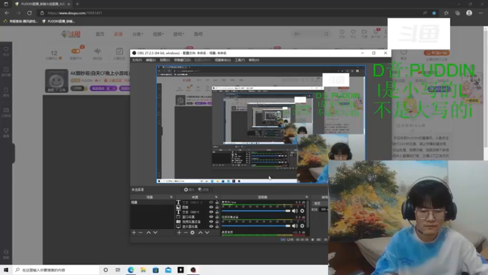The image size is (488, 275).
Task: Open the OBS 停靠窗口(D) menu
Action: point(182,60)
